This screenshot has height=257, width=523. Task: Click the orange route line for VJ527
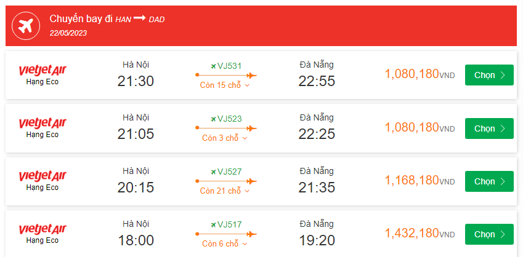click(225, 181)
